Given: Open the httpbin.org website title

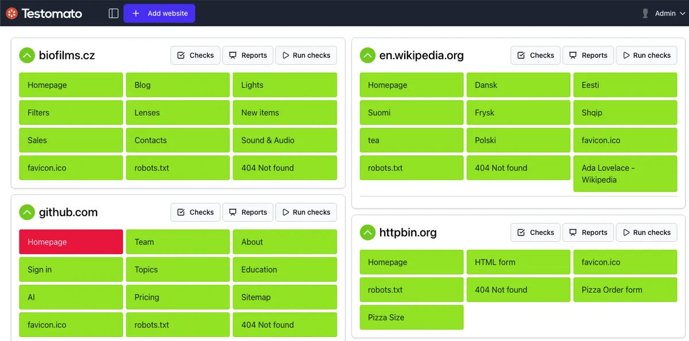Looking at the screenshot, I should pos(408,233).
